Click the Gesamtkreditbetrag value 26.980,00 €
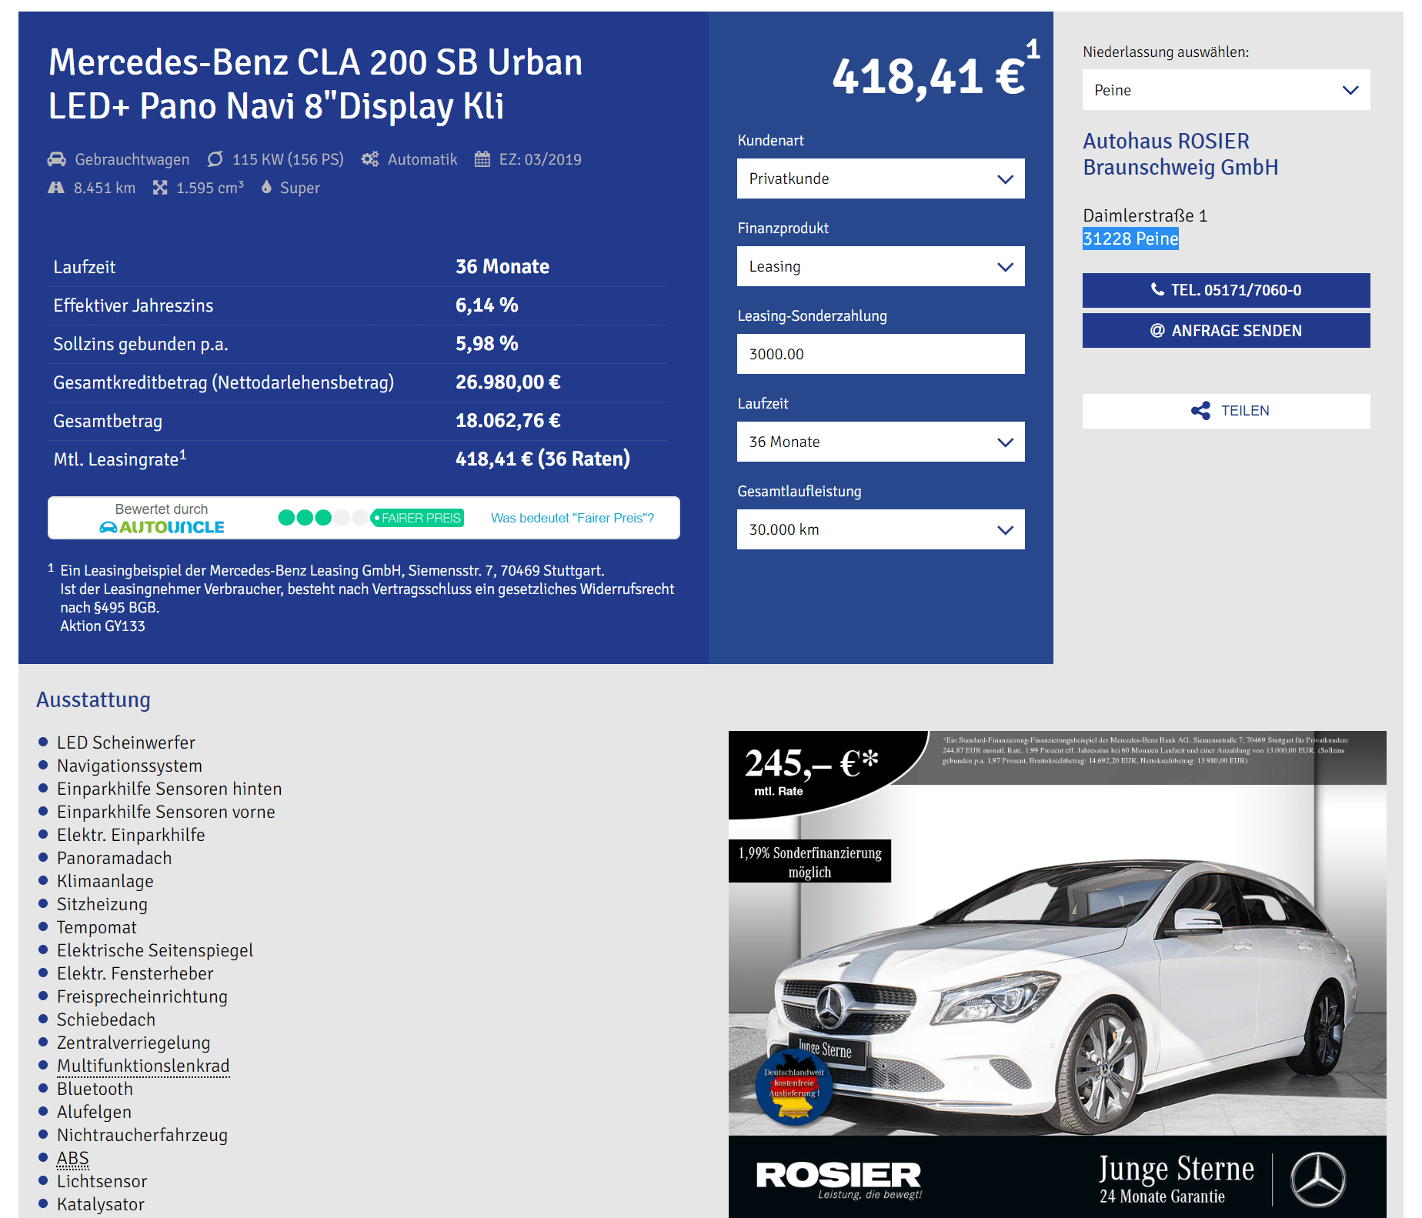Screen dimensions: 1422x1218 508,382
